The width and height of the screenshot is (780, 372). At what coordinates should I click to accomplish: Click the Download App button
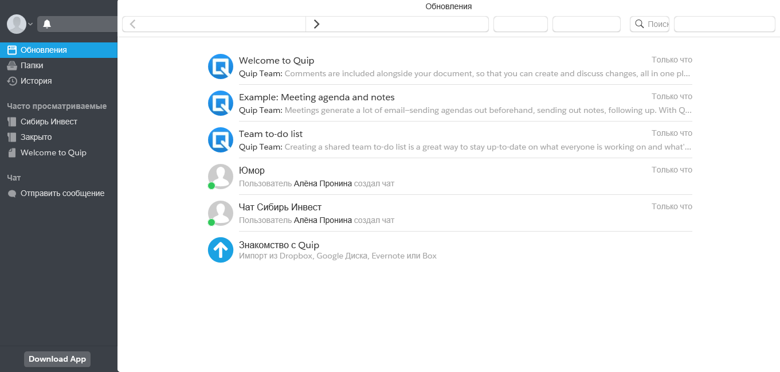point(57,359)
